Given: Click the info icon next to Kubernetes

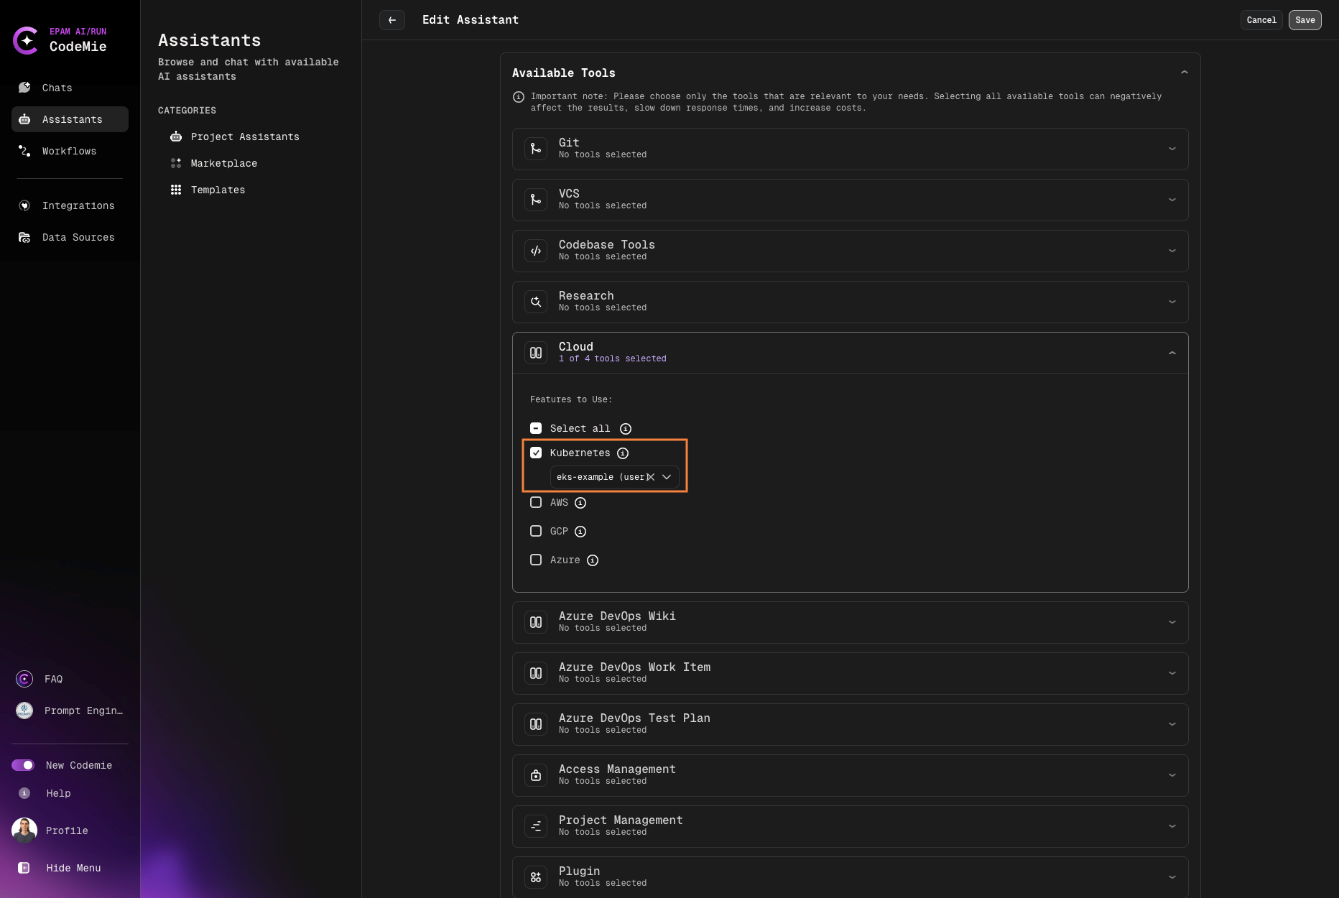Looking at the screenshot, I should [x=623, y=453].
